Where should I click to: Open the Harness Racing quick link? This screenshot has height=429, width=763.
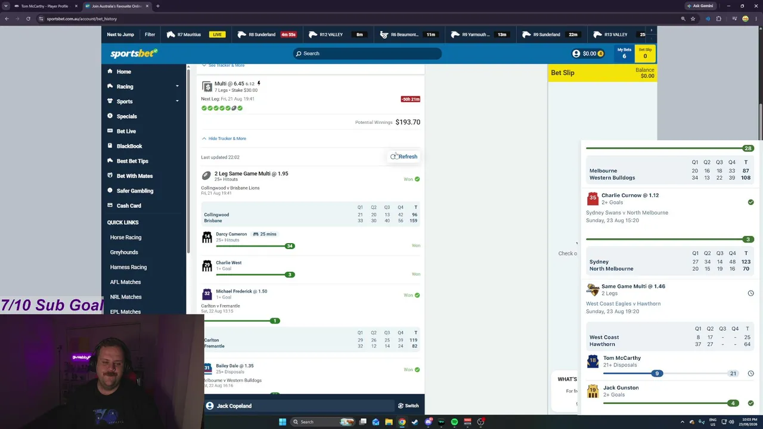128,267
